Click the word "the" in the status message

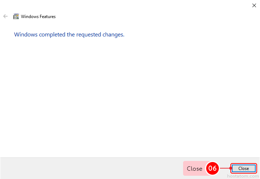pyautogui.click(x=70, y=35)
